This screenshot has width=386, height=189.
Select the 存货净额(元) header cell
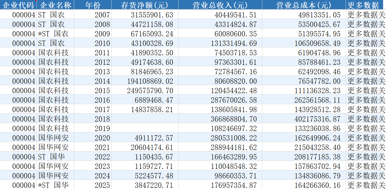click(145, 5)
